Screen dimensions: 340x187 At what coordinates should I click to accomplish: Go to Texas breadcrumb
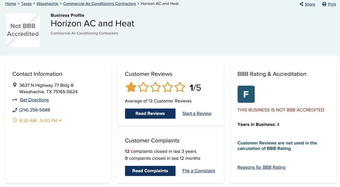point(26,4)
